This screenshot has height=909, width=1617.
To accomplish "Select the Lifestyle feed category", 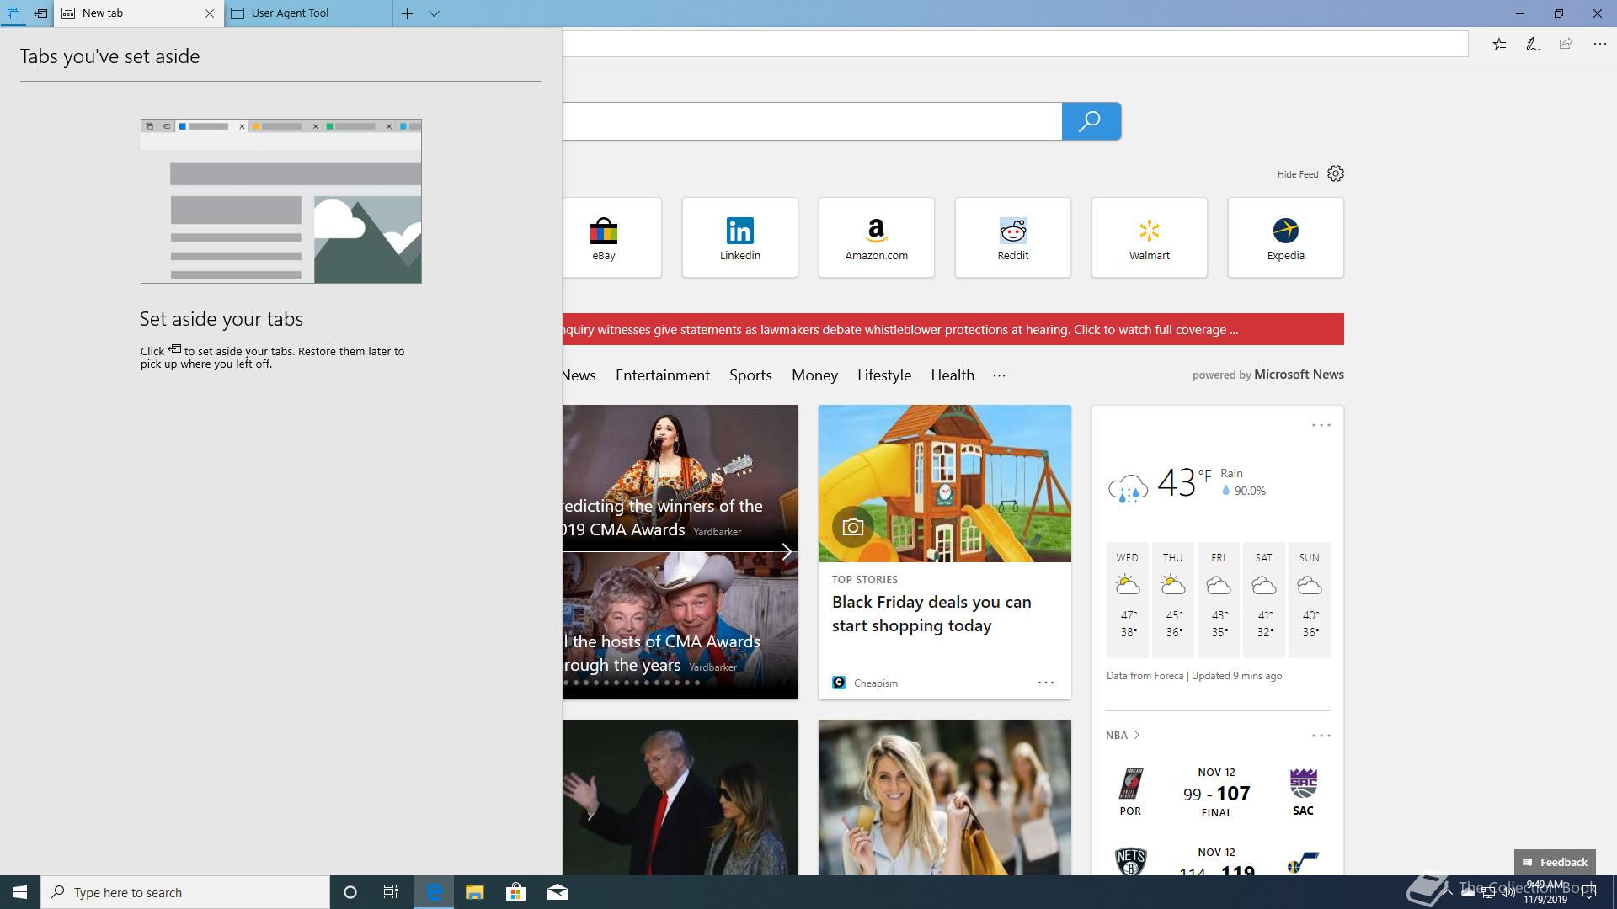I will 884,375.
